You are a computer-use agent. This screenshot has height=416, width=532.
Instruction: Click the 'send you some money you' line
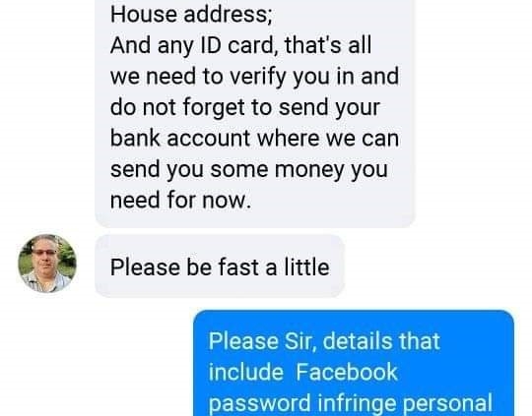point(248,169)
